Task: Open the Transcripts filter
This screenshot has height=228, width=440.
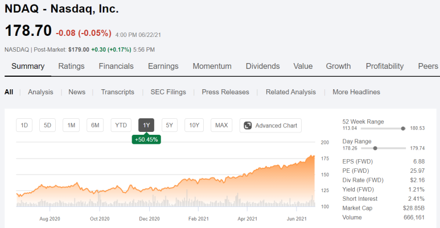Action: coord(118,92)
